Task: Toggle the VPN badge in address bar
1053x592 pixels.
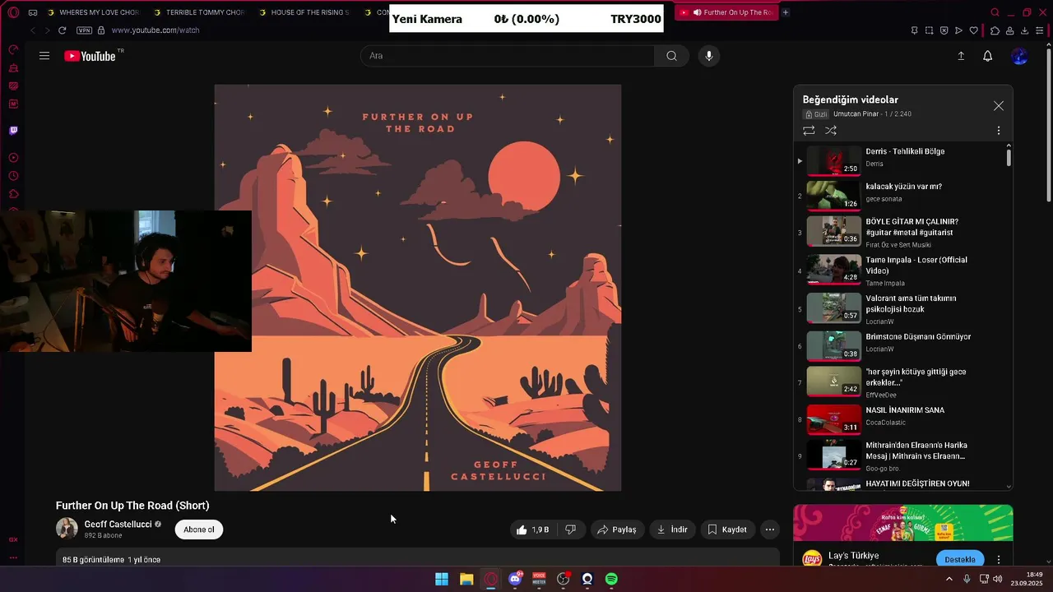Action: (84, 30)
